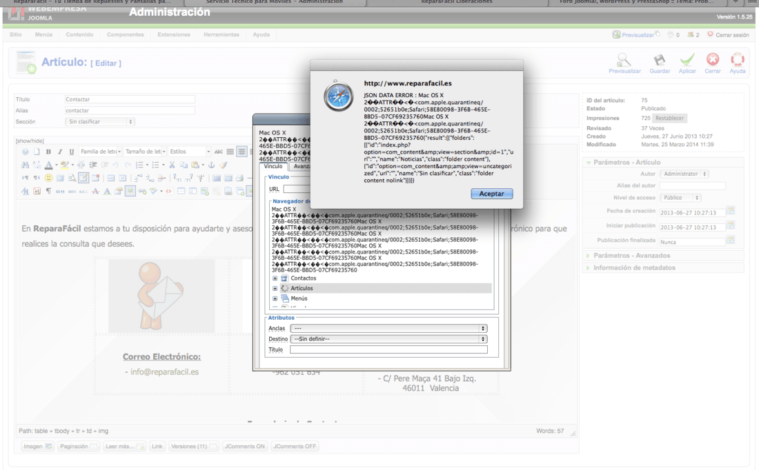This screenshot has width=759, height=470.
Task: Expand the Contactos tree node
Action: 275,278
